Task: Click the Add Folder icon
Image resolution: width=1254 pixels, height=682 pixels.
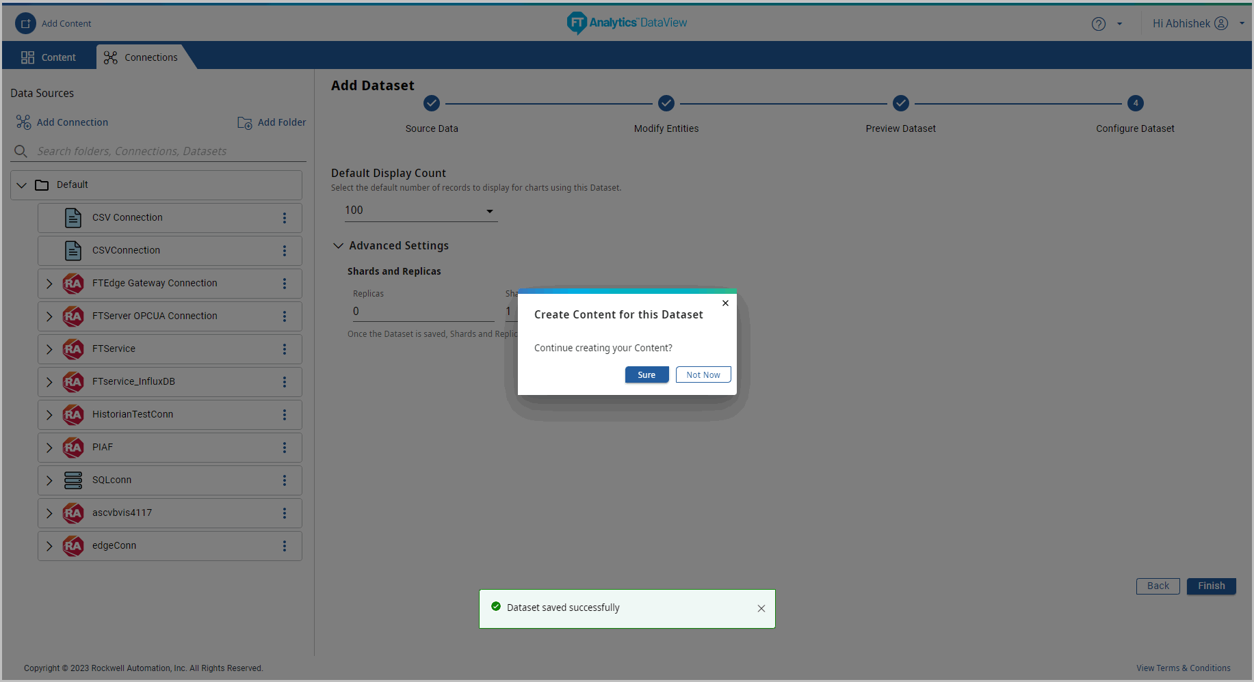Action: pyautogui.click(x=244, y=123)
